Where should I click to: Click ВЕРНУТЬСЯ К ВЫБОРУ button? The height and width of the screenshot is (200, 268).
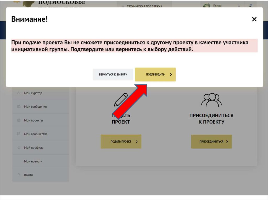[x=113, y=75]
